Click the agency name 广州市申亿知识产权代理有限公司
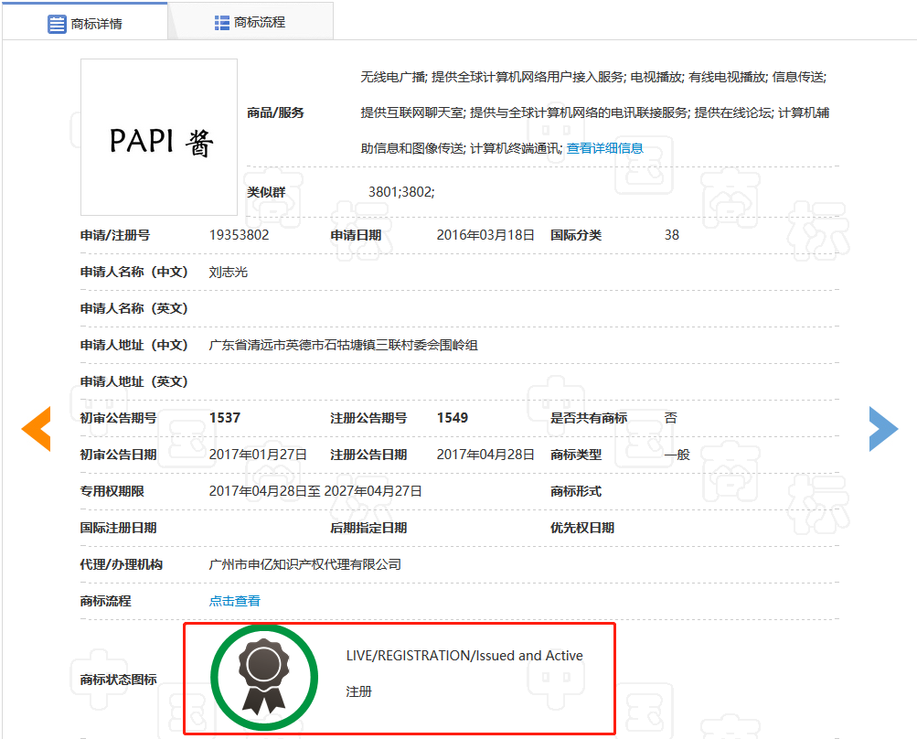The image size is (917, 739). coord(305,564)
